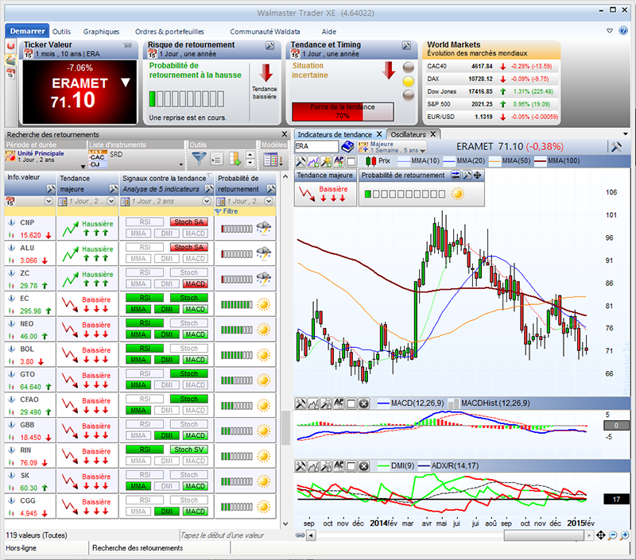
Task: Open the filter funnel tool in Outils
Action: (x=199, y=158)
